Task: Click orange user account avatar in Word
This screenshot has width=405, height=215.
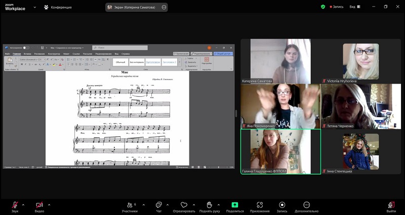Action: click(210, 48)
